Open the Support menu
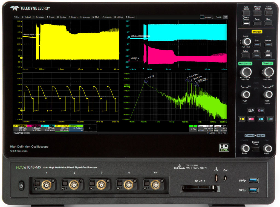 click(x=130, y=17)
